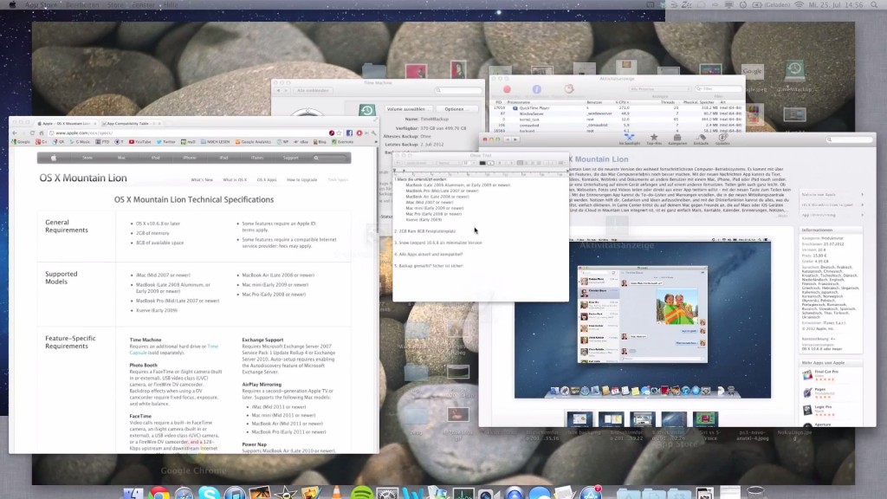The image size is (887, 499).
Task: Open the Twitter bookmark in Chrome
Action: pos(165,142)
